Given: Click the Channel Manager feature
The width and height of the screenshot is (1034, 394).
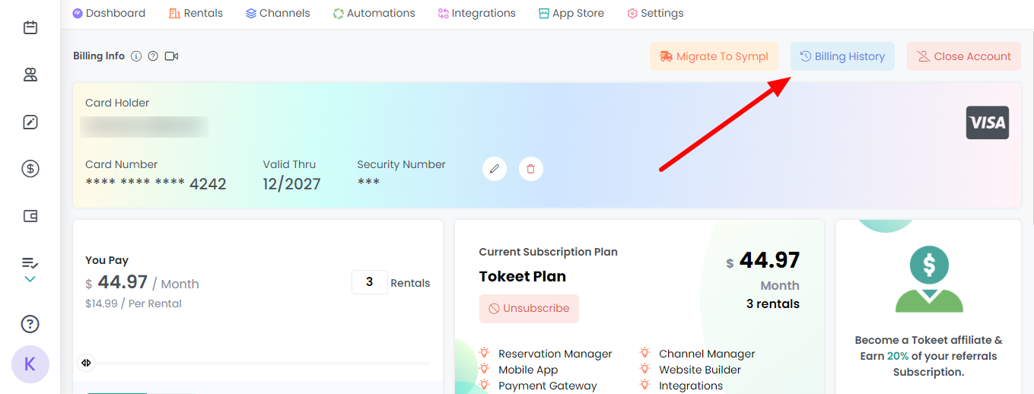Looking at the screenshot, I should [707, 354].
